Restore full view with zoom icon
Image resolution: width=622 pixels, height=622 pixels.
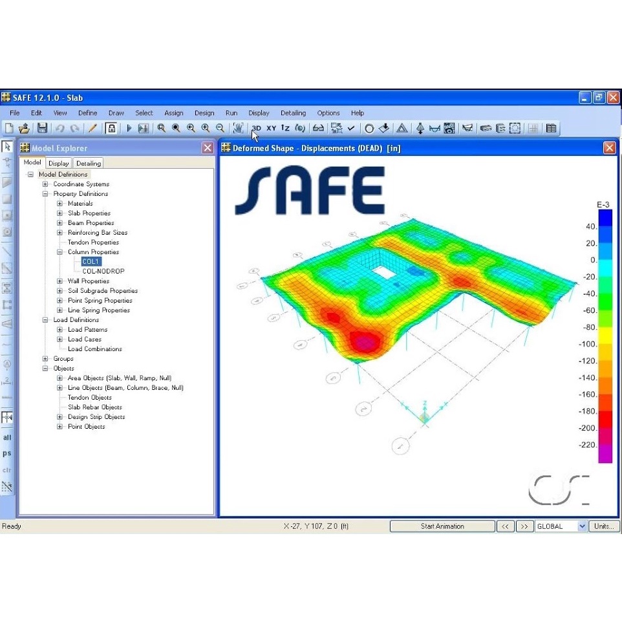click(x=176, y=128)
